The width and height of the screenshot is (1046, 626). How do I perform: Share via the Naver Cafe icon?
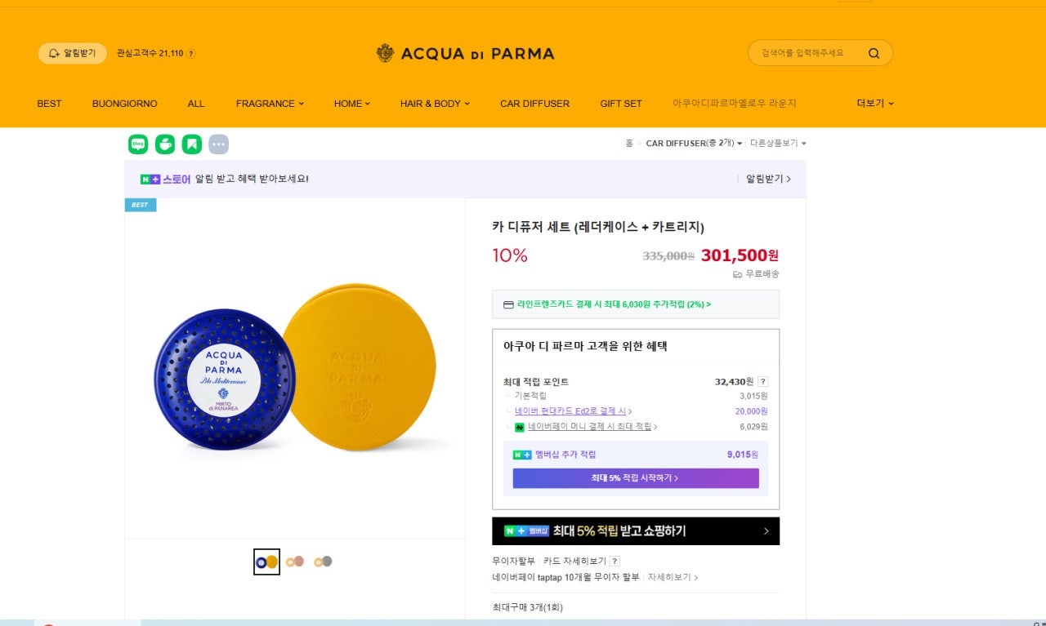click(x=164, y=144)
